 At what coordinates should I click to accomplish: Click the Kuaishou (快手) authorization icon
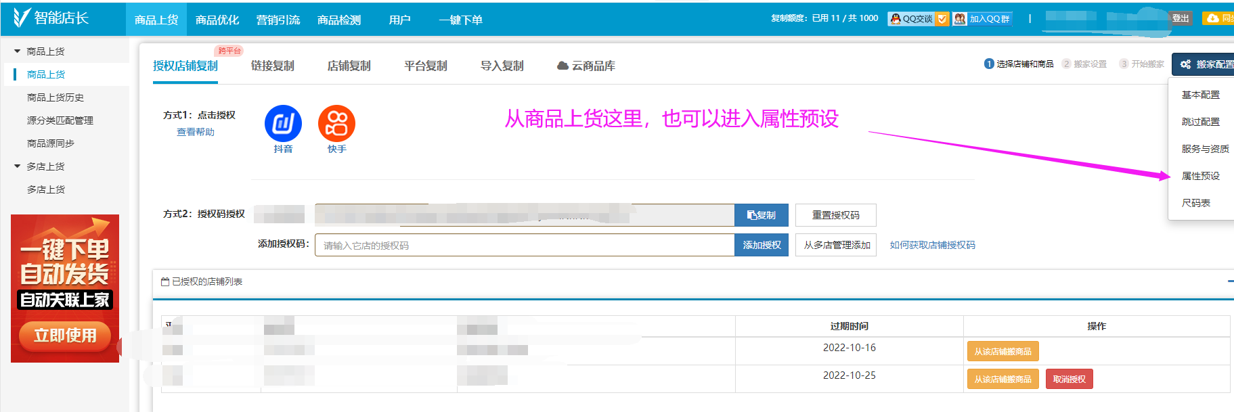pyautogui.click(x=336, y=123)
